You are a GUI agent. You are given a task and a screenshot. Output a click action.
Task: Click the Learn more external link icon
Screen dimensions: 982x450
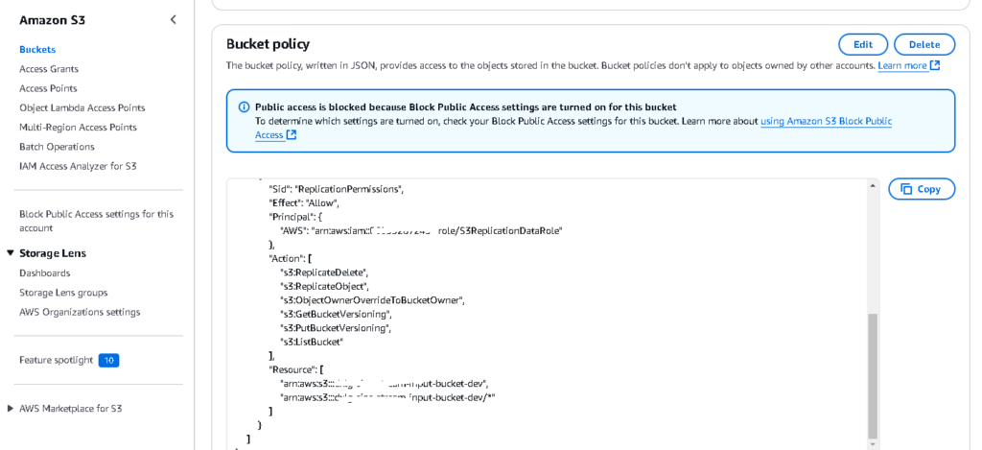point(934,65)
